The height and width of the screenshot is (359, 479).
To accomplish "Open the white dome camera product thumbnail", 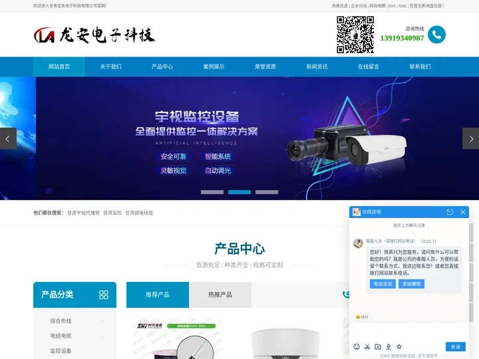I will pyautogui.click(x=285, y=343).
